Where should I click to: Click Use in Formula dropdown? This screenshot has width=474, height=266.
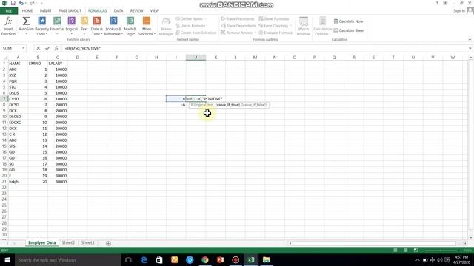[x=191, y=26]
